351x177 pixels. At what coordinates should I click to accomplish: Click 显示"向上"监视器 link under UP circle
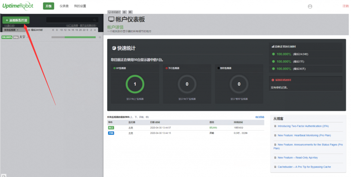pos(135,99)
